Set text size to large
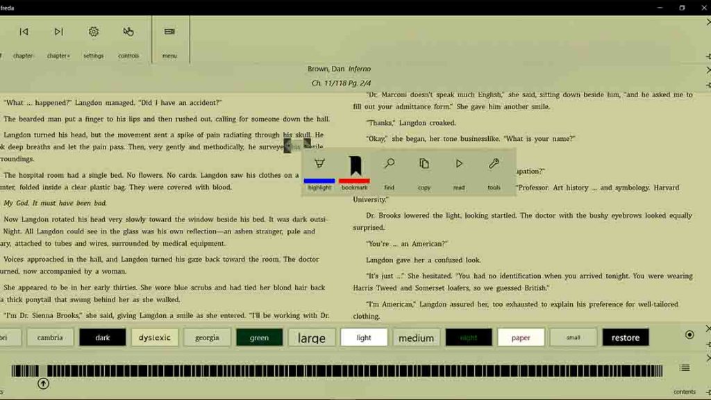Viewport: 711px width, 400px height. tap(312, 337)
